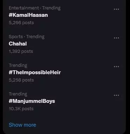130x134 pixels.
Task: Click Trending label above #TheImpossibleHeir
Action: [18, 65]
